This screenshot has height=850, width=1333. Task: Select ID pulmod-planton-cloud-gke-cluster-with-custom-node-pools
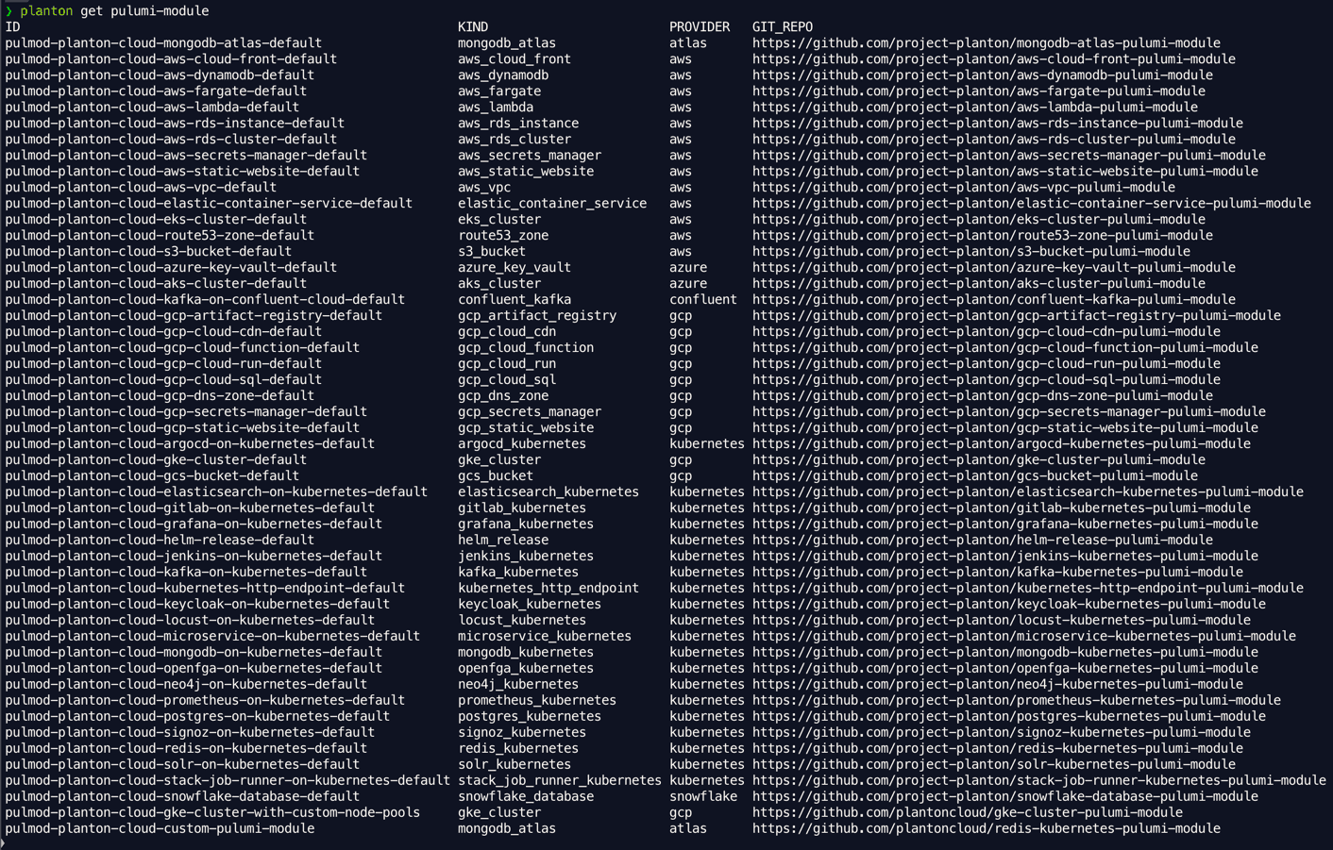point(212,812)
